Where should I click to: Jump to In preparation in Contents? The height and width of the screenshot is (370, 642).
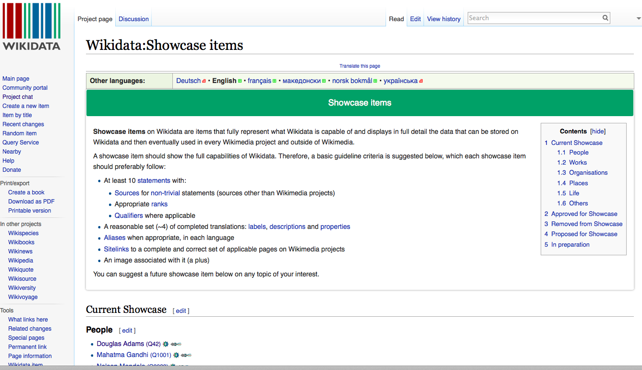[567, 245]
